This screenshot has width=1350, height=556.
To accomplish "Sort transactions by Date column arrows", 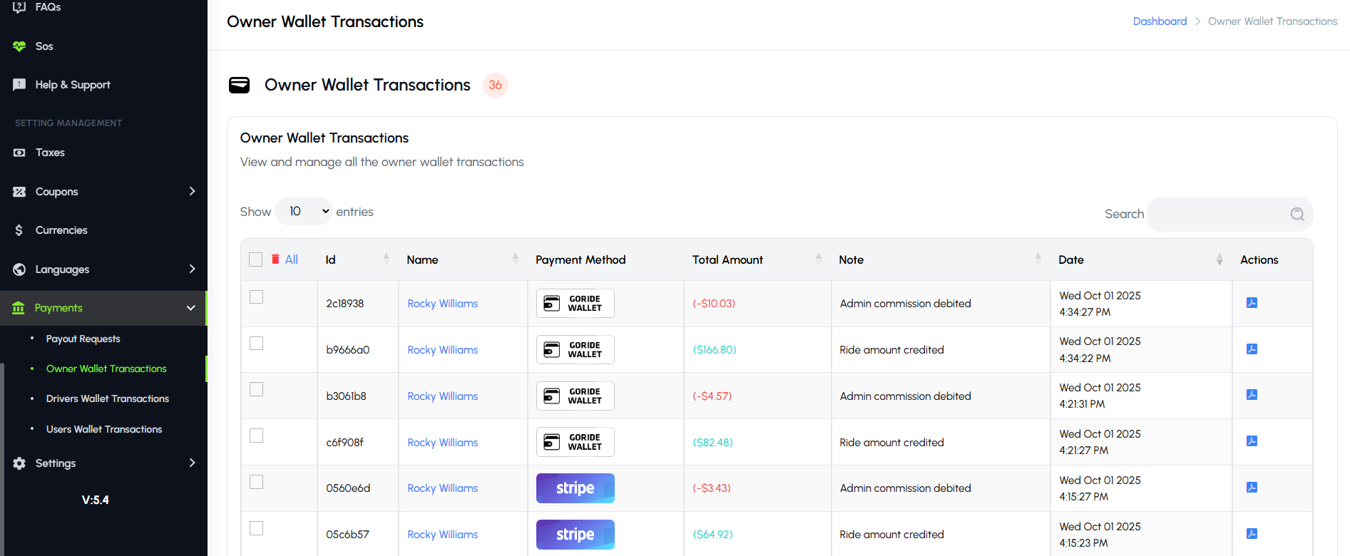I will point(1219,259).
